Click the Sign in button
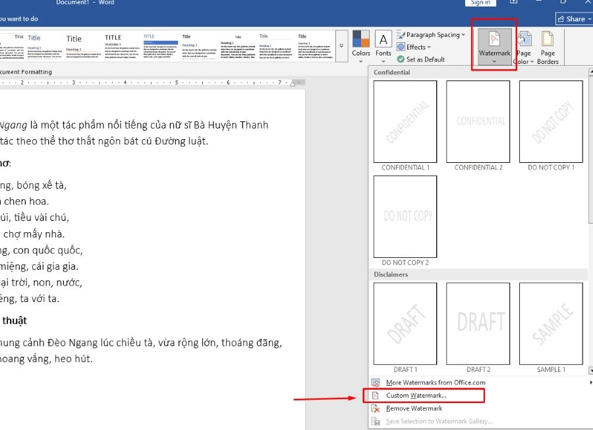This screenshot has width=593, height=430. click(480, 3)
